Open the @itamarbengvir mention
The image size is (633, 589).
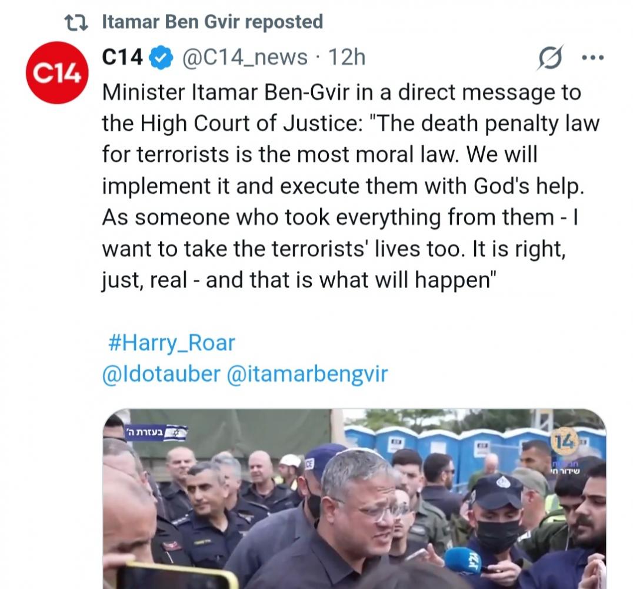307,374
